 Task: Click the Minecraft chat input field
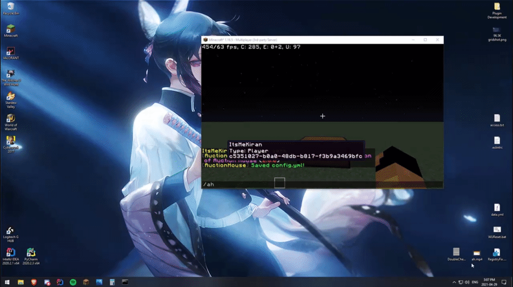pos(322,184)
